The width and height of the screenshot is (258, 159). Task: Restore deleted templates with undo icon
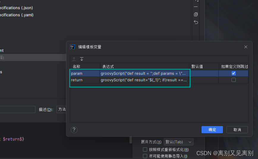pyautogui.click(x=196, y=22)
